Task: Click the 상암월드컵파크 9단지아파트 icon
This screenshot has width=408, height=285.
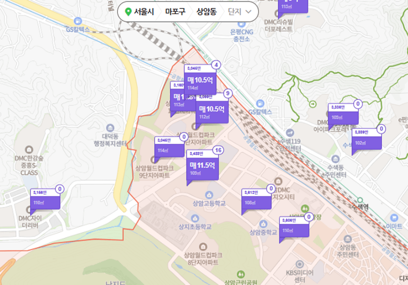Action: pyautogui.click(x=153, y=160)
